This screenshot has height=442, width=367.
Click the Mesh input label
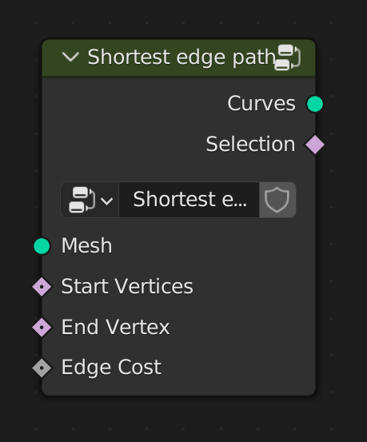[x=86, y=245]
